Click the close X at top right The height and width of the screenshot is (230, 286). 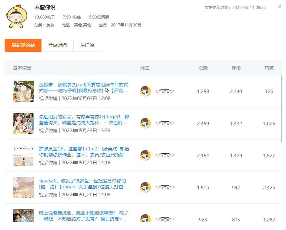[x=280, y=6]
